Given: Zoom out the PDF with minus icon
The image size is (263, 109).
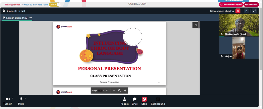Looking at the screenshot, I should pos(114,90).
